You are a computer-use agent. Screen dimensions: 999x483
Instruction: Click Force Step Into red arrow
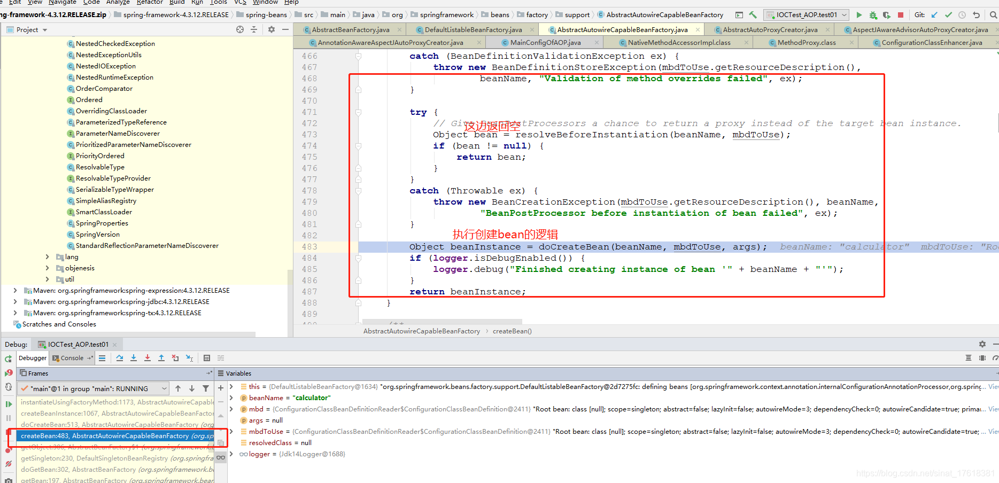pos(148,358)
